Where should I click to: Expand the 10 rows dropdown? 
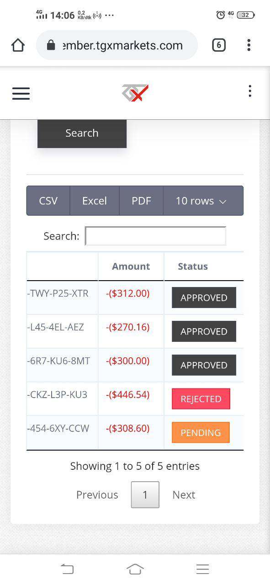[203, 201]
